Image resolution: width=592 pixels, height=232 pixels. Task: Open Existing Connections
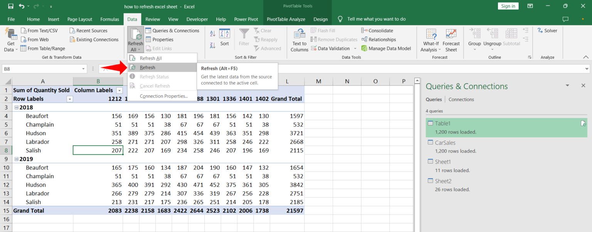pos(94,39)
